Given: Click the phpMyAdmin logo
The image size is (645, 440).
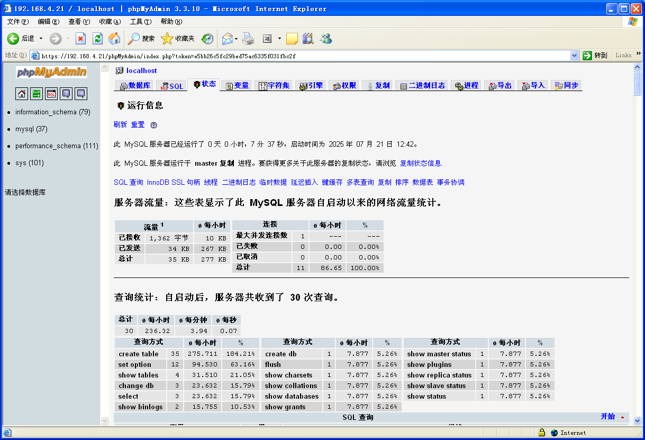Looking at the screenshot, I should coord(51,73).
